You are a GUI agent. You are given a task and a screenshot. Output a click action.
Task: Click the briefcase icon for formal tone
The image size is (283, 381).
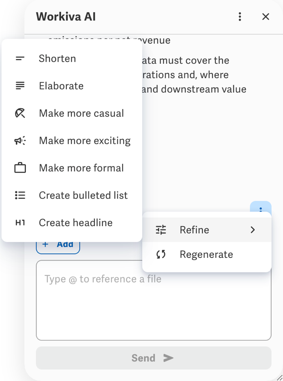[20, 168]
